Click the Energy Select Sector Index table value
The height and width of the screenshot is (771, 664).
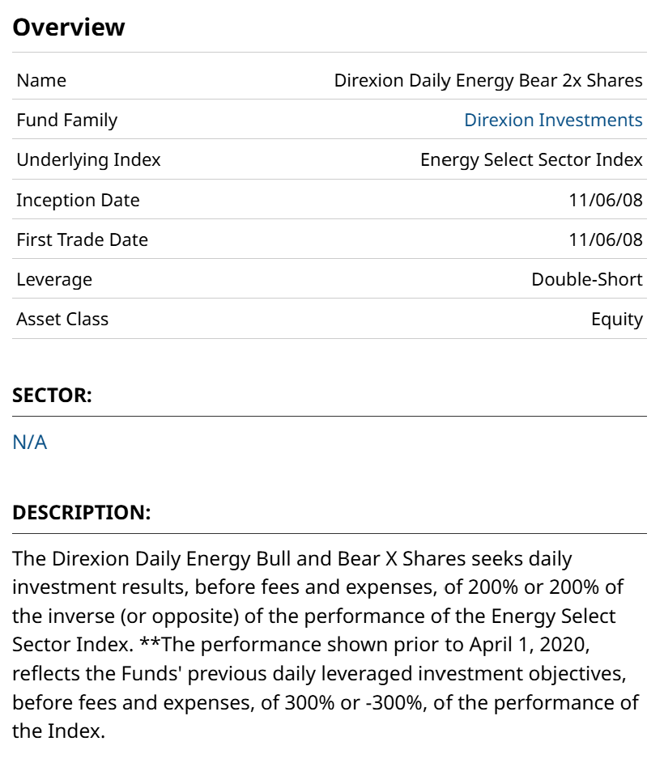pos(531,160)
